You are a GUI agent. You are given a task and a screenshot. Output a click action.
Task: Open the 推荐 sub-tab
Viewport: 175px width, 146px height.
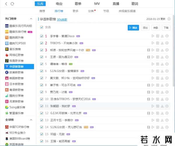[x=42, y=11]
